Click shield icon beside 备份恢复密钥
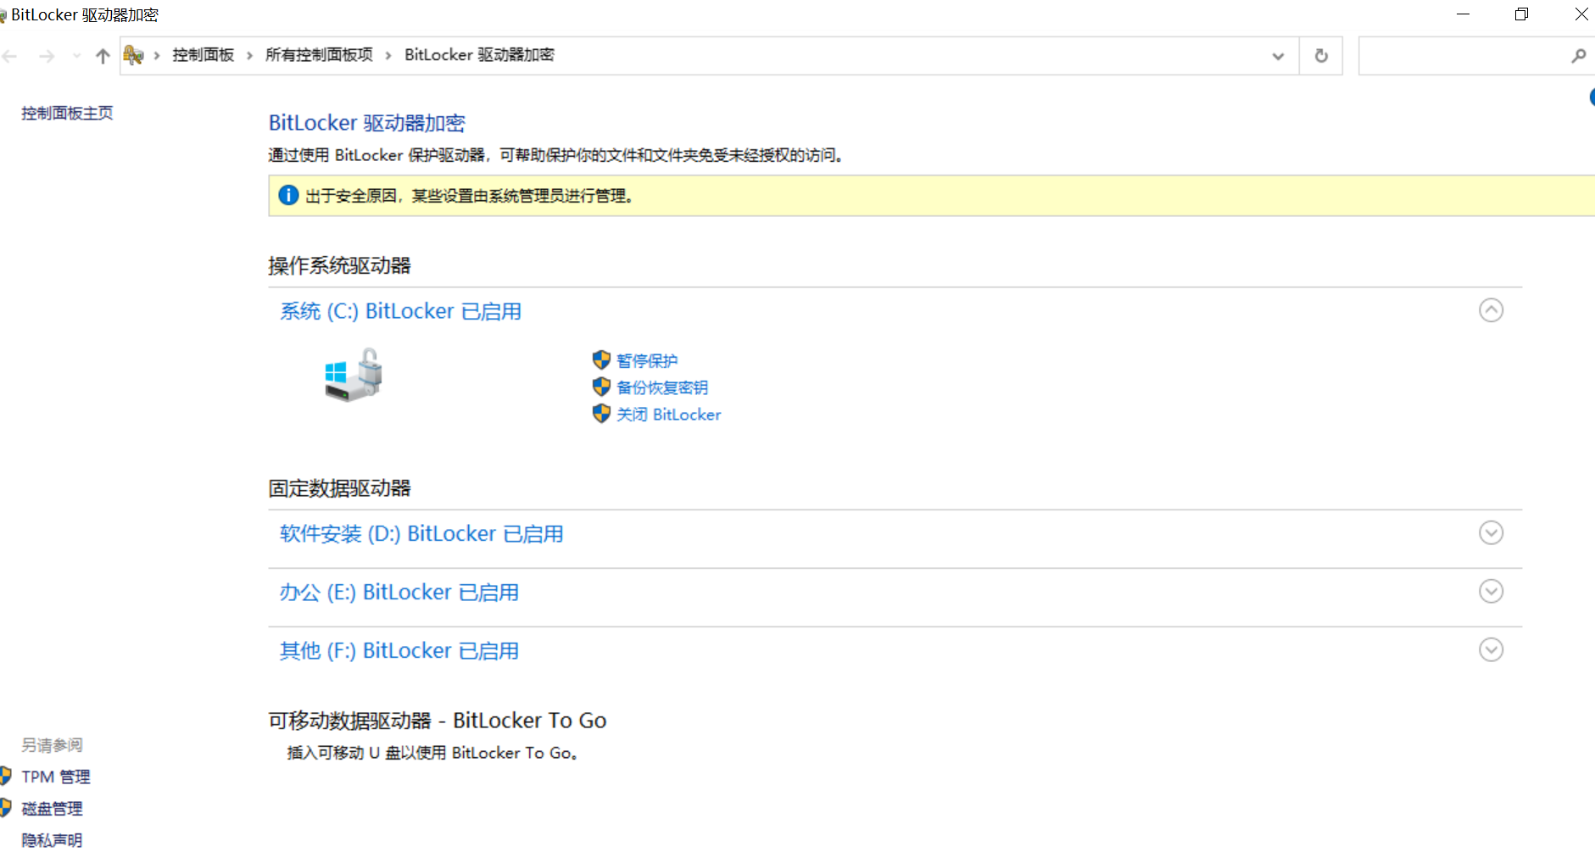1595x852 pixels. click(601, 387)
